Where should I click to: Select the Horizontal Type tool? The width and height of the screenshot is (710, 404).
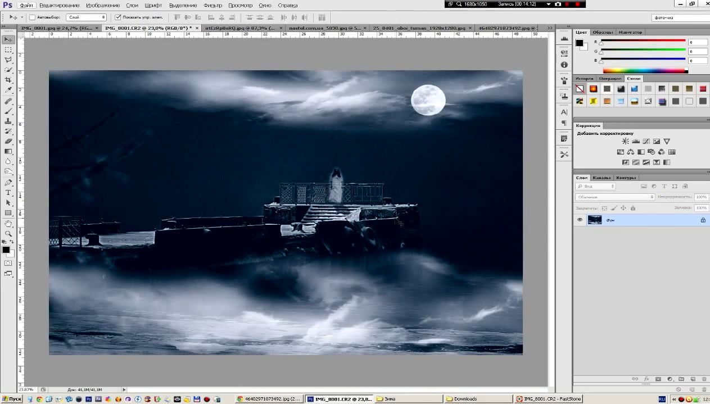pos(8,193)
